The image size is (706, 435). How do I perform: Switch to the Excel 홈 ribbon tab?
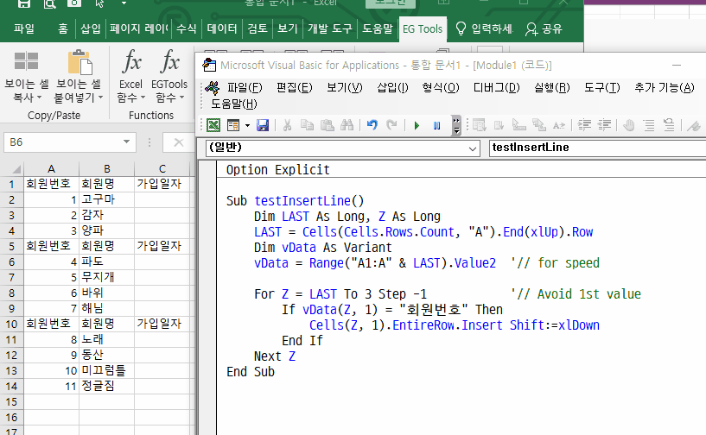click(x=62, y=28)
